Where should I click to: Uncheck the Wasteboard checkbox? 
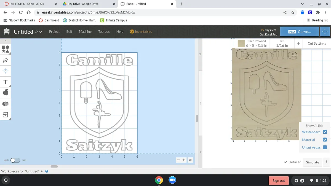click(x=325, y=132)
